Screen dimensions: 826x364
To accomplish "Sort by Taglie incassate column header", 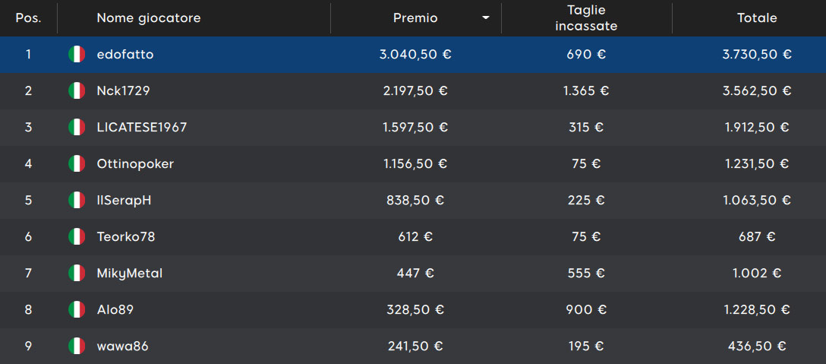I will pyautogui.click(x=586, y=18).
